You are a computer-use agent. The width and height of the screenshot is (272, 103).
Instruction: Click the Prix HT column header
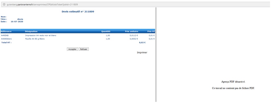(x=151, y=31)
